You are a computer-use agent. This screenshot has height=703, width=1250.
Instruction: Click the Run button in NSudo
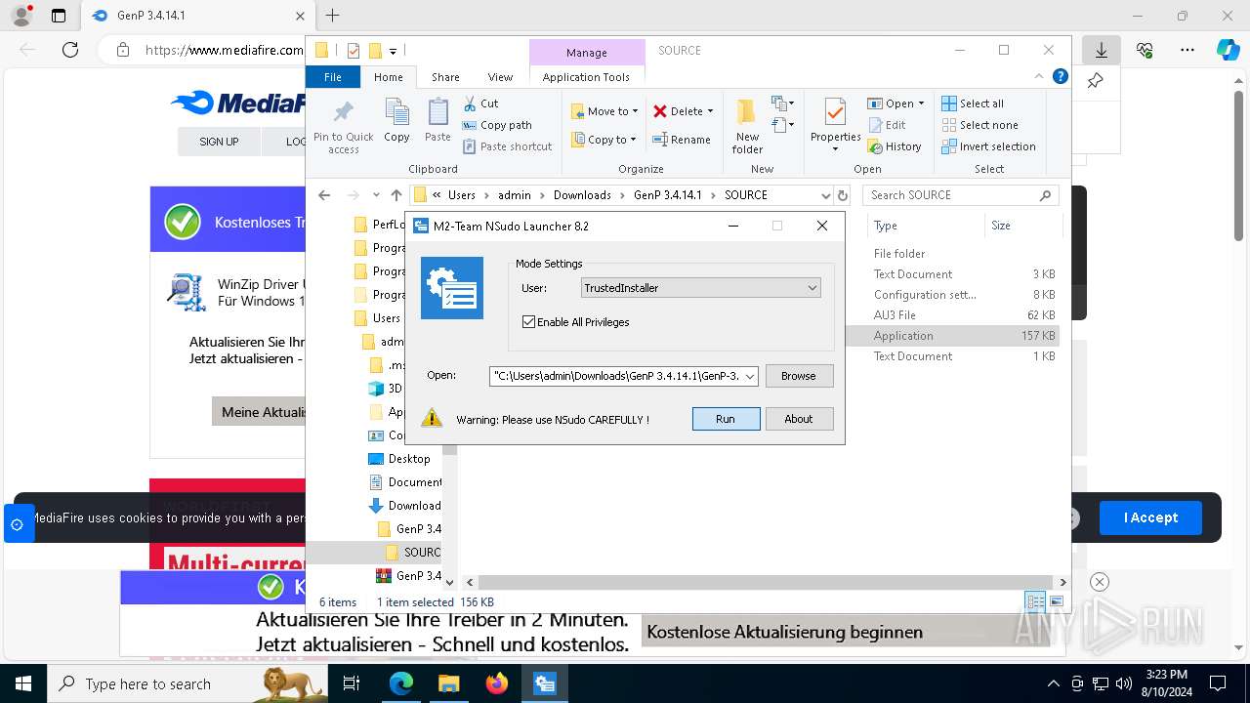tap(726, 419)
